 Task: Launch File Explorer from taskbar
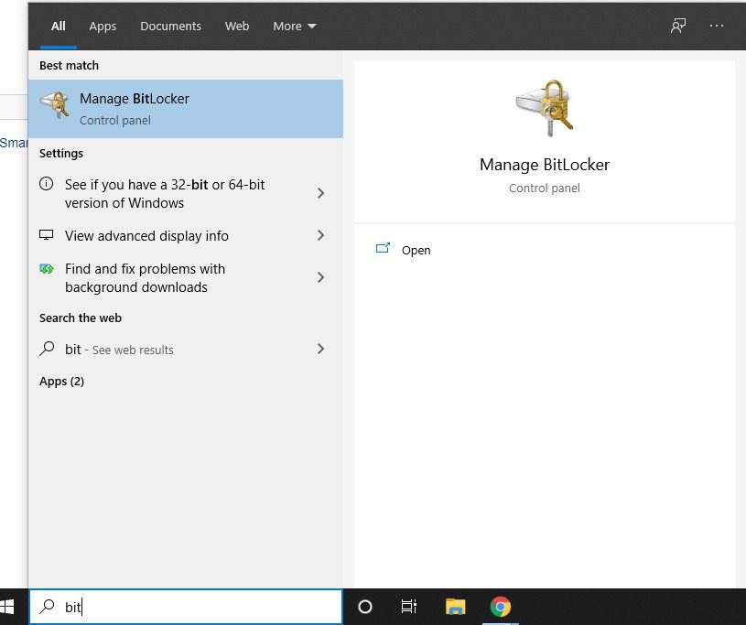coord(455,607)
